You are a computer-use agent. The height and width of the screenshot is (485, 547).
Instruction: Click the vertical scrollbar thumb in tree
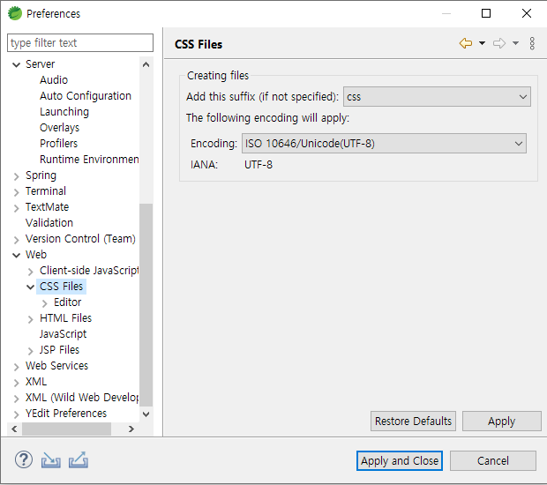[146, 305]
